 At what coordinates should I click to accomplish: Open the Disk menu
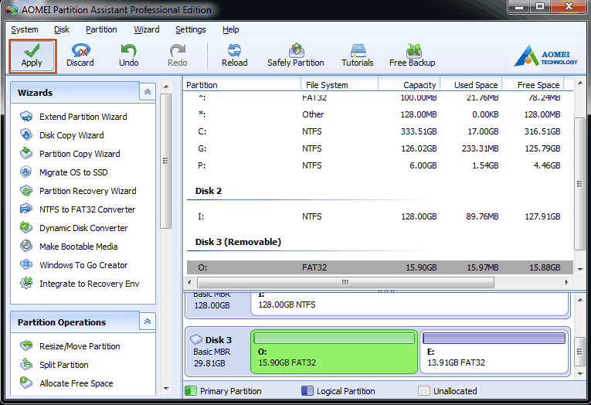[x=62, y=29]
